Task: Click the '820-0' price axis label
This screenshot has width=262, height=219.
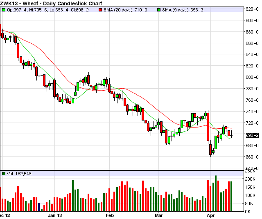Action: (252, 66)
